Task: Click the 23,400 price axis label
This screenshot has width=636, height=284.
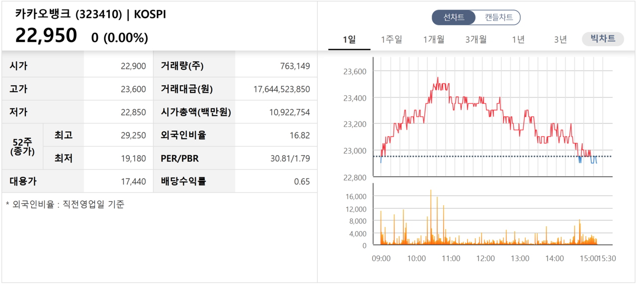Action: [x=355, y=98]
